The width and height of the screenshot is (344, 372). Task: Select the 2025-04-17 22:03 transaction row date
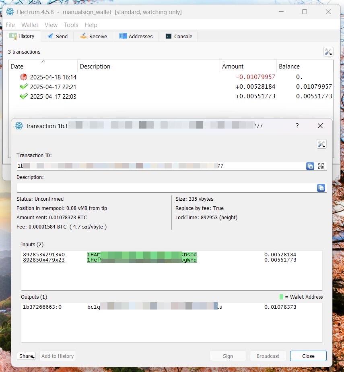[53, 97]
